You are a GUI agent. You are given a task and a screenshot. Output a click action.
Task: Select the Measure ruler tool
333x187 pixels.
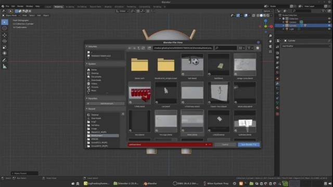tap(5, 66)
